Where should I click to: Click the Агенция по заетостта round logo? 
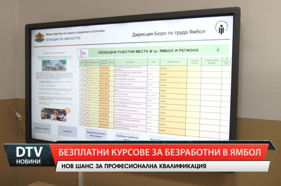pos(222,28)
